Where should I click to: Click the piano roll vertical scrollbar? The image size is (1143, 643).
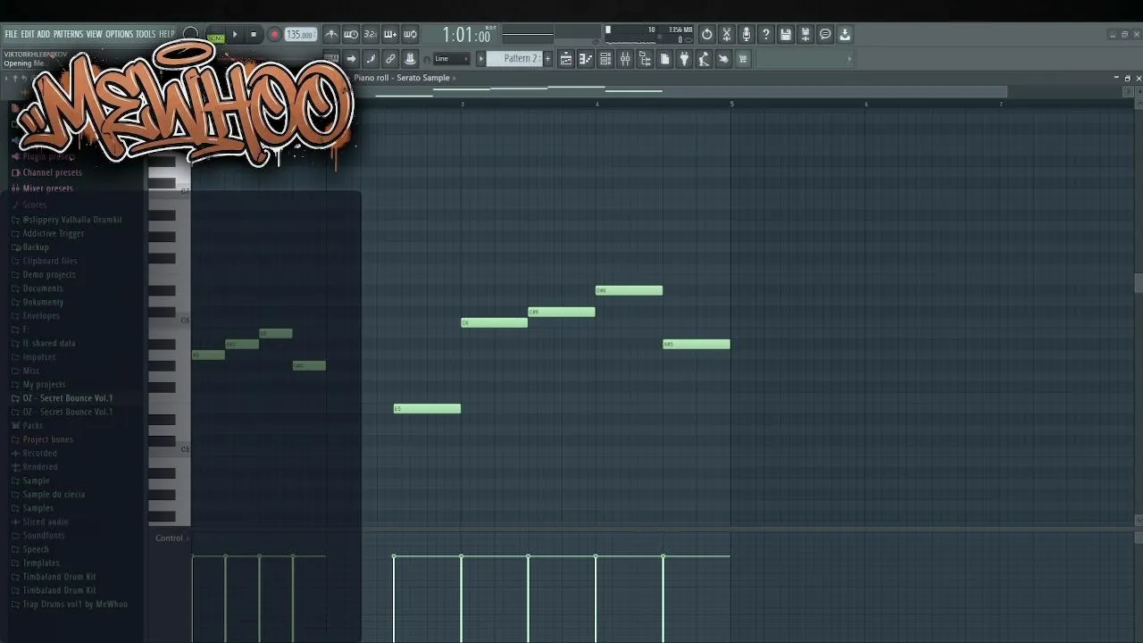1139,282
